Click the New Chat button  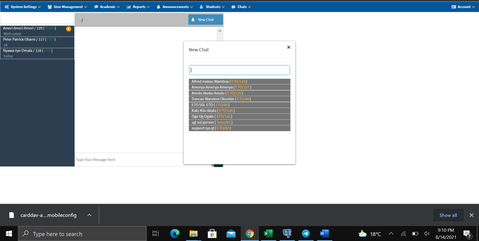(x=205, y=20)
